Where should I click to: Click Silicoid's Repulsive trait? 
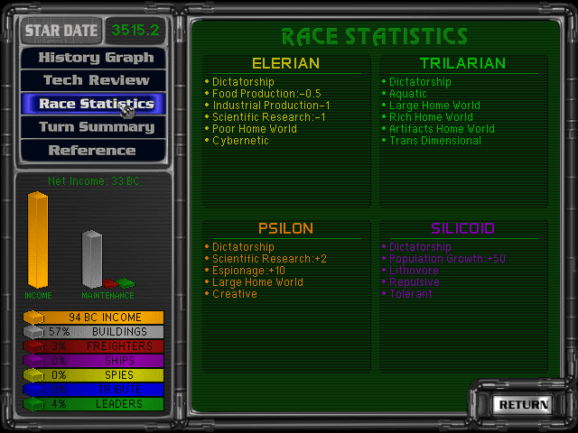[415, 282]
